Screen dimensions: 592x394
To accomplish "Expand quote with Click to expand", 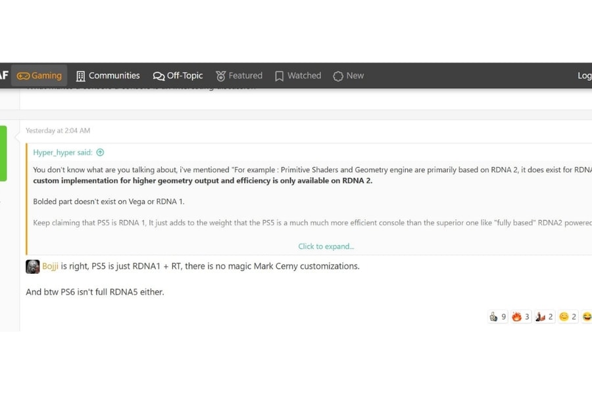I will pyautogui.click(x=326, y=246).
